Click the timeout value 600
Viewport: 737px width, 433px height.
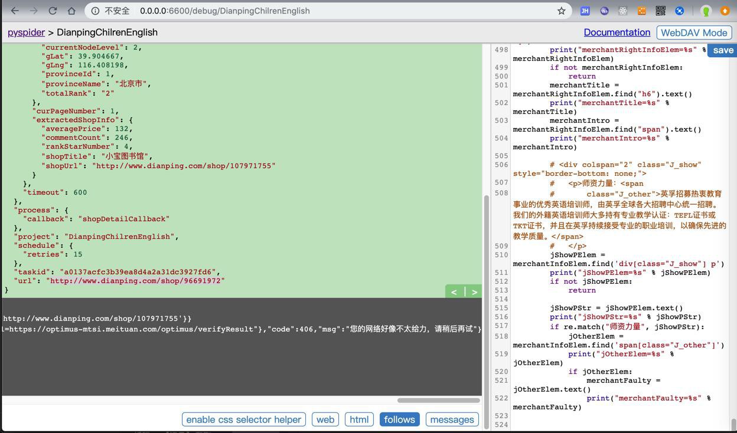click(x=80, y=192)
